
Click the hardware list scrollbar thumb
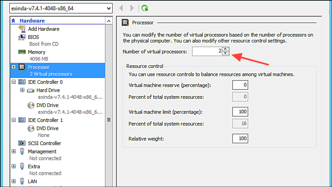pos(109,120)
